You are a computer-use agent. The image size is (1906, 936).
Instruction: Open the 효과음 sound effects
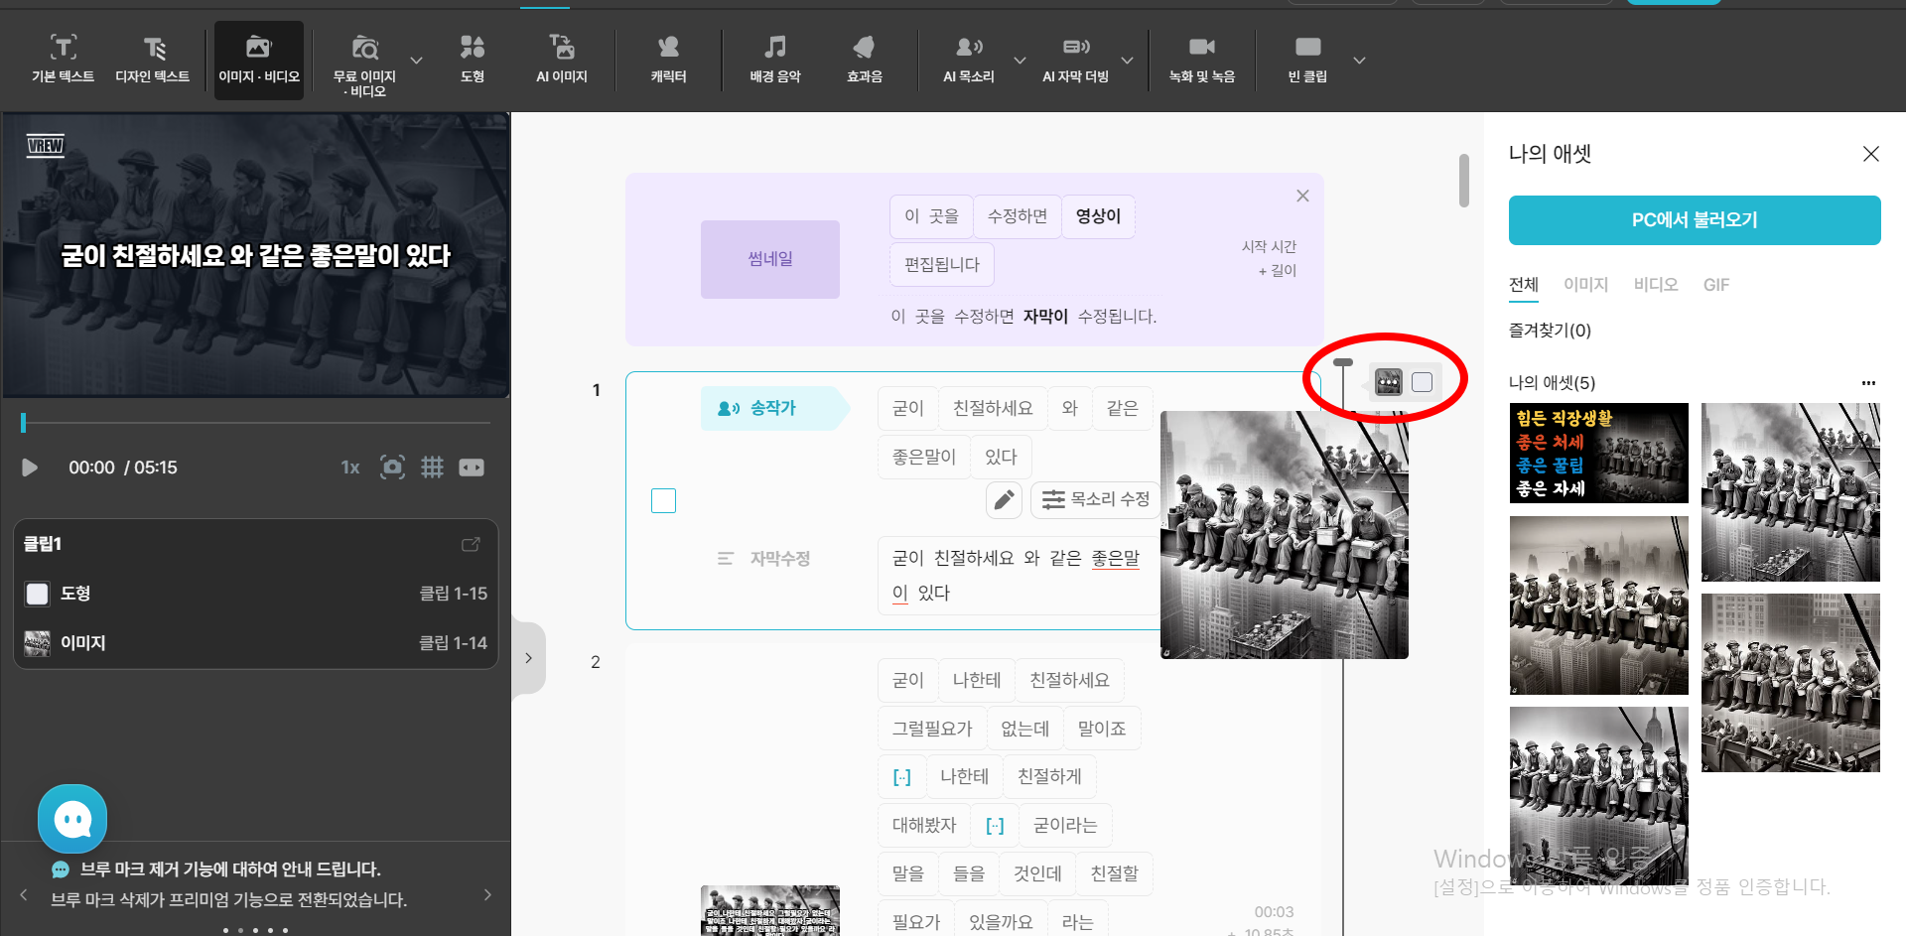(x=865, y=60)
